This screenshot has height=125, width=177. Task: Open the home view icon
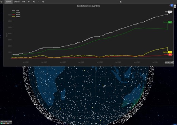(x=29, y=2)
